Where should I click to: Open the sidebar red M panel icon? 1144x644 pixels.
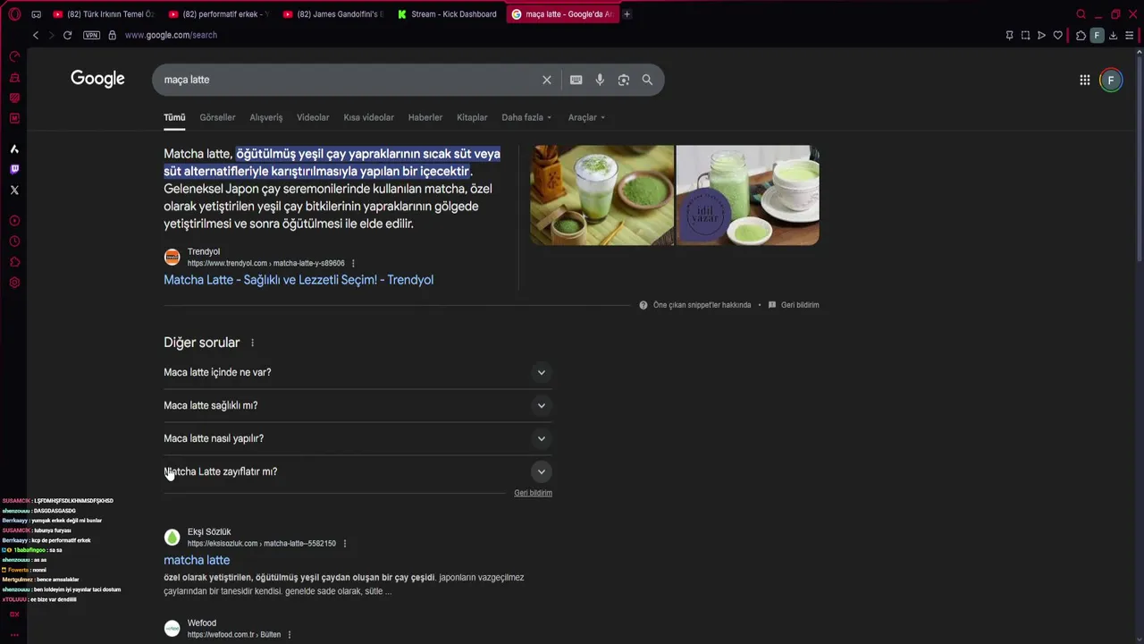click(14, 118)
